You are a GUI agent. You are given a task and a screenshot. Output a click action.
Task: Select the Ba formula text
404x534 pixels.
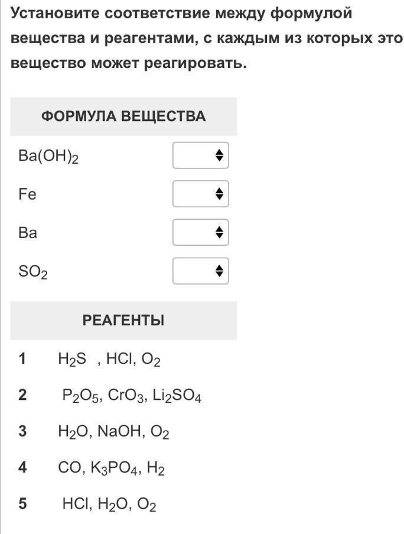tap(28, 233)
